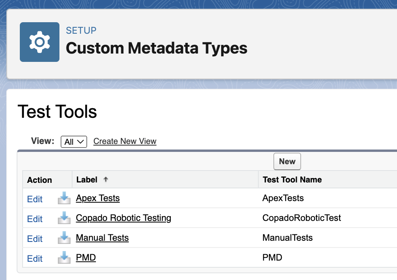Select the CopadoRoboticTest tool name cell
397x280 pixels.
tap(302, 218)
